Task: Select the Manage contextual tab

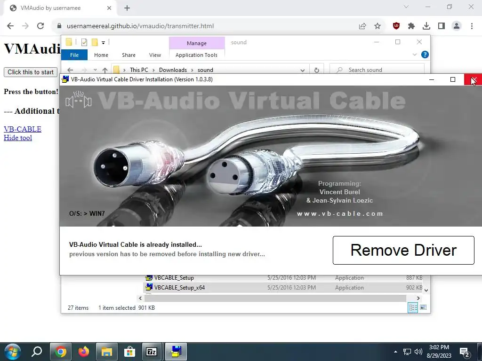Action: (x=197, y=43)
